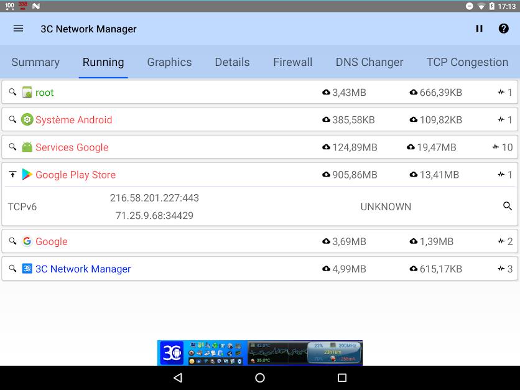This screenshot has width=520, height=390.
Task: Open the 3C toolbox ad banner
Action: point(259,353)
